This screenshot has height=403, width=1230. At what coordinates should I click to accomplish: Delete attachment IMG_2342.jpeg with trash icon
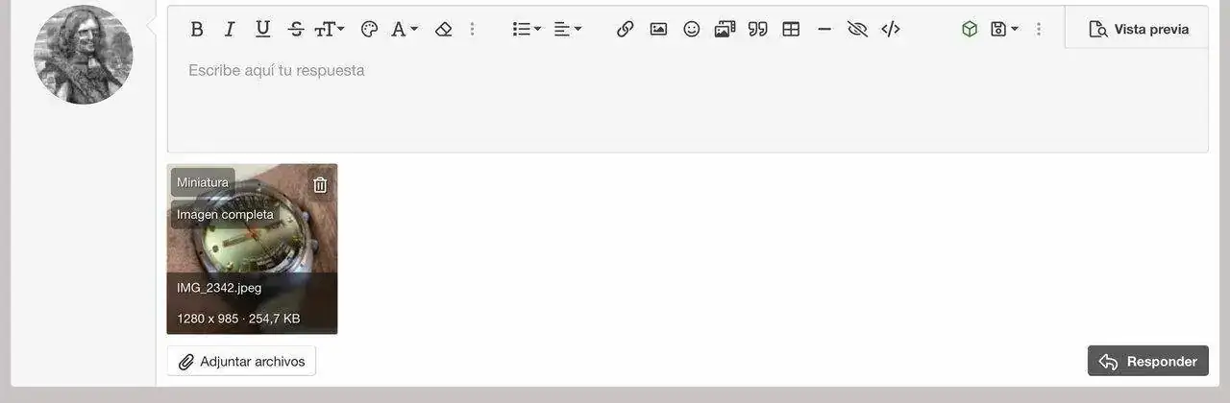[x=320, y=185]
